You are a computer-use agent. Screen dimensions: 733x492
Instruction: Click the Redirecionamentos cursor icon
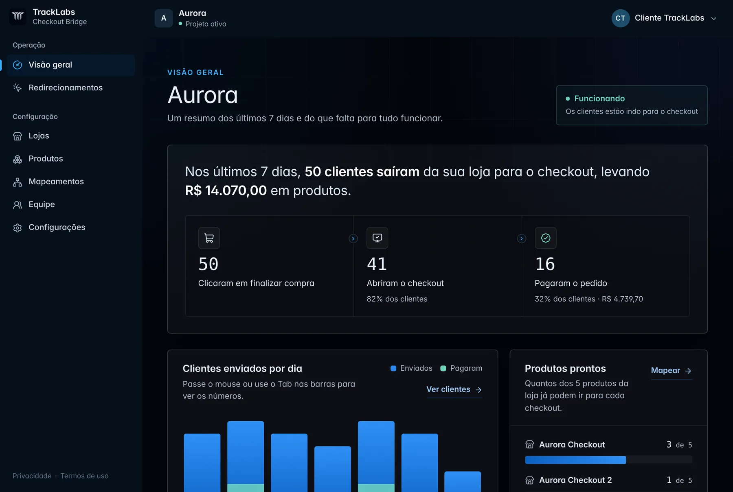[x=18, y=87]
